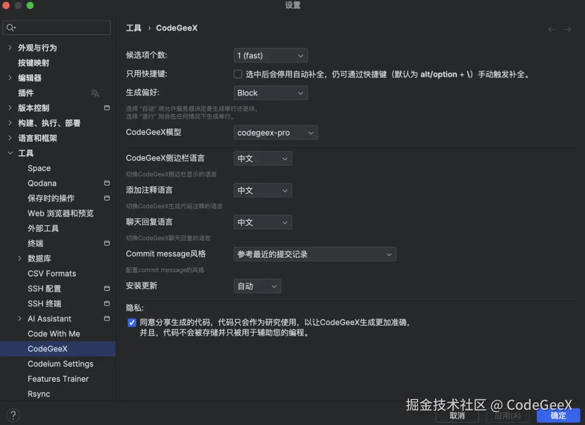Click the 确定 button

(x=558, y=415)
